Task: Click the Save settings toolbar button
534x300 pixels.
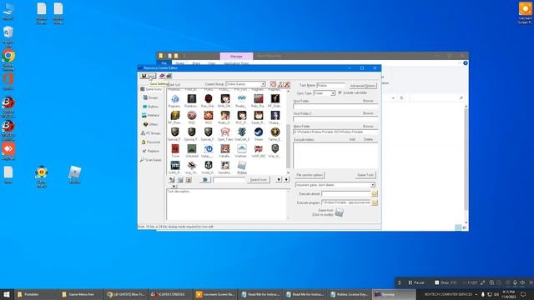Action: pos(149,76)
